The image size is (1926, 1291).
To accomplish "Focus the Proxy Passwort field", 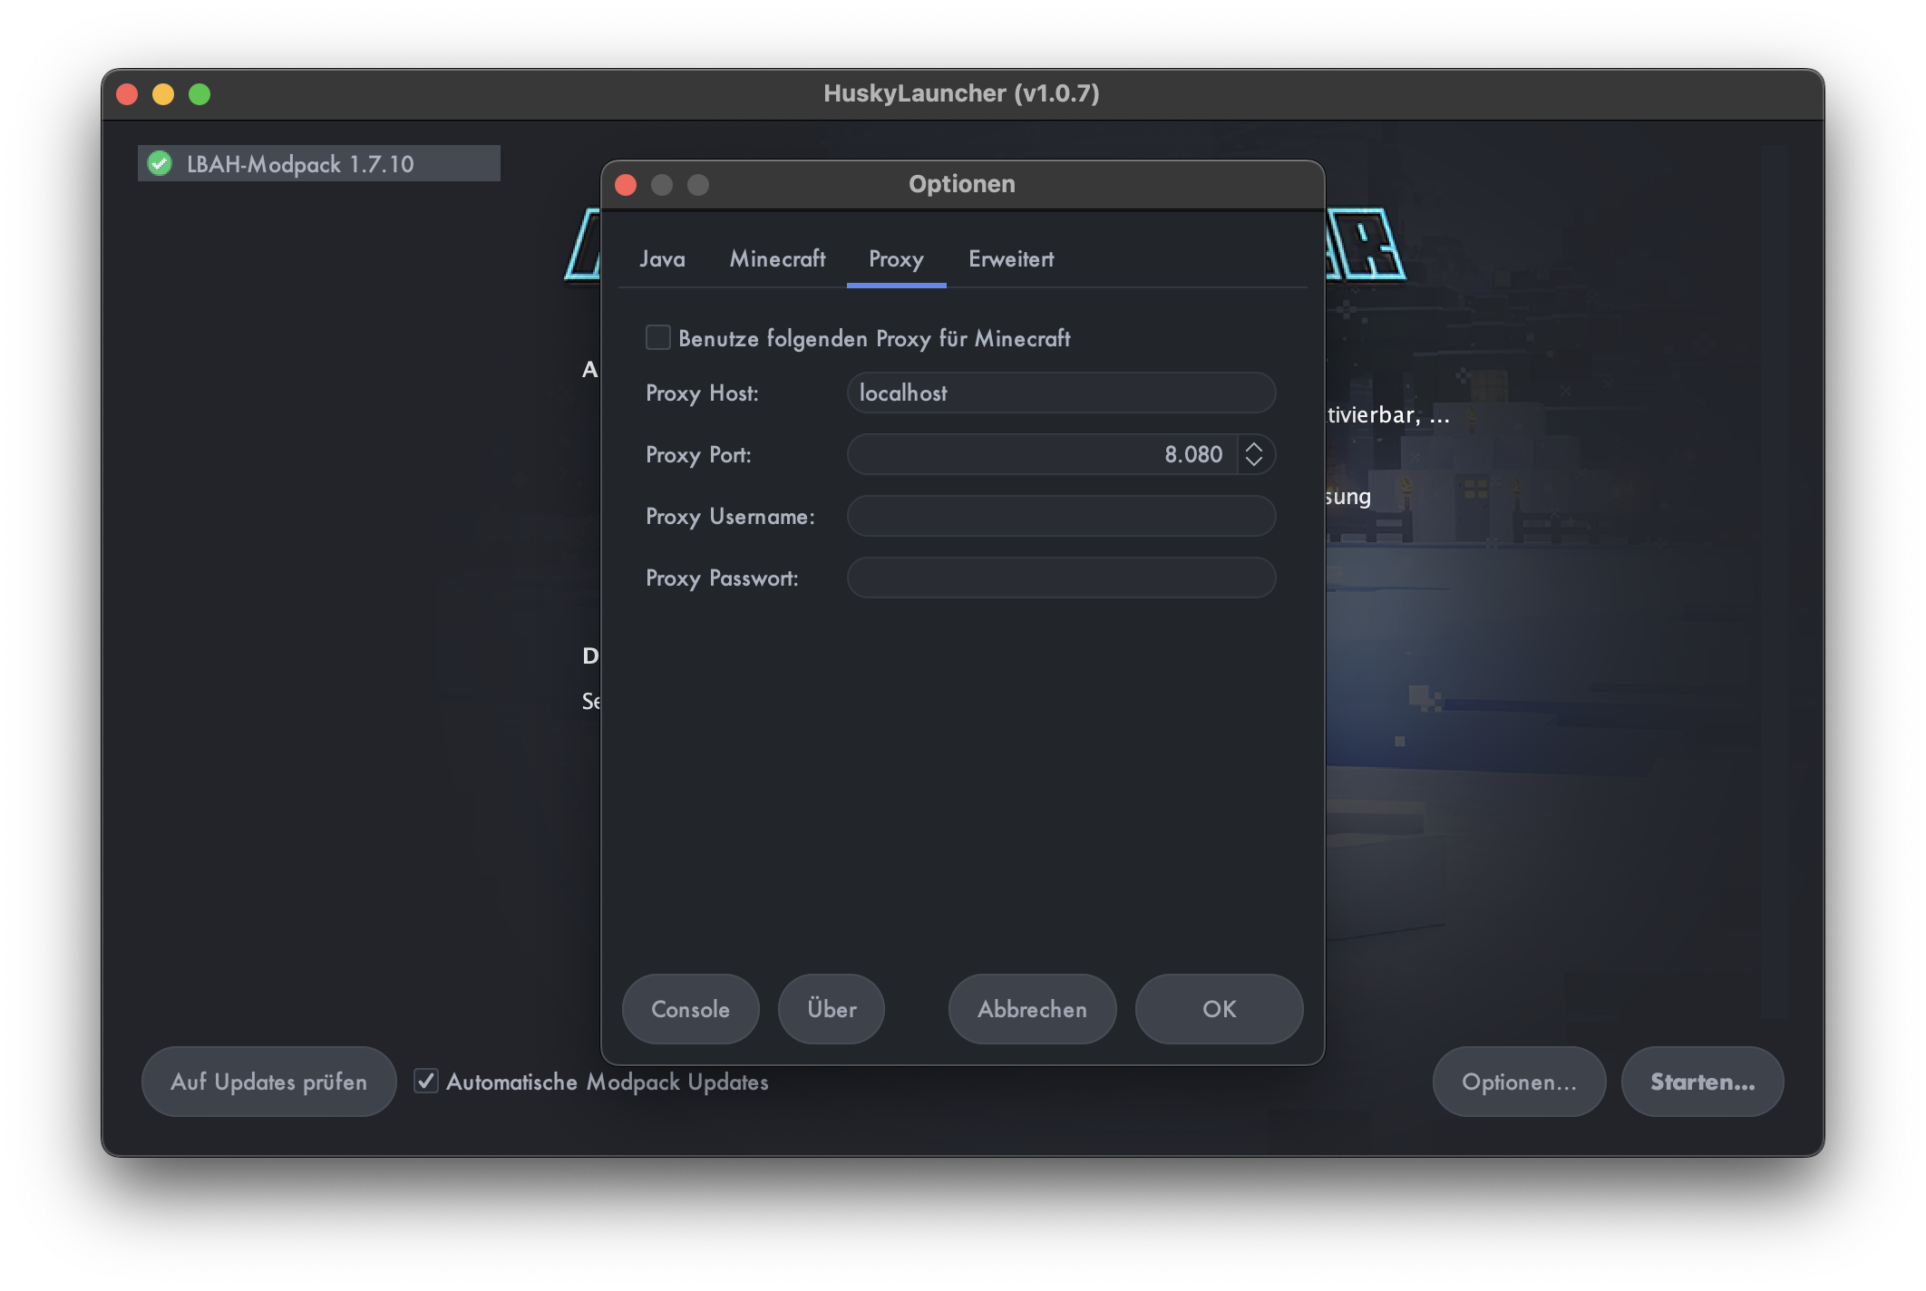I will coord(1061,578).
